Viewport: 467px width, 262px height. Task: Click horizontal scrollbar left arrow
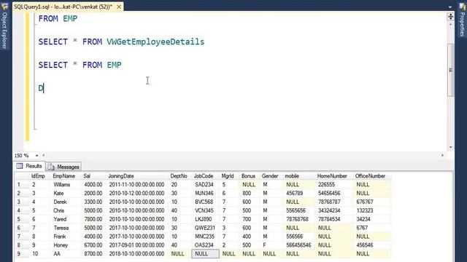point(44,155)
